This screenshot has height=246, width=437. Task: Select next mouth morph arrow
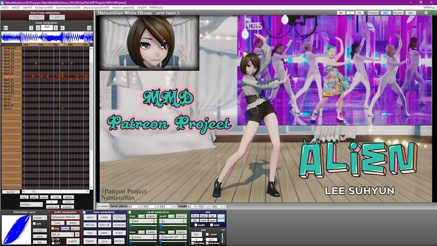click(185, 221)
